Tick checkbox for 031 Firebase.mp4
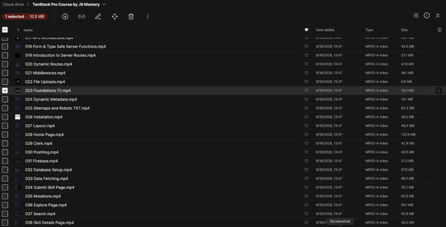Screen dimensions: 446x227 click(5, 161)
